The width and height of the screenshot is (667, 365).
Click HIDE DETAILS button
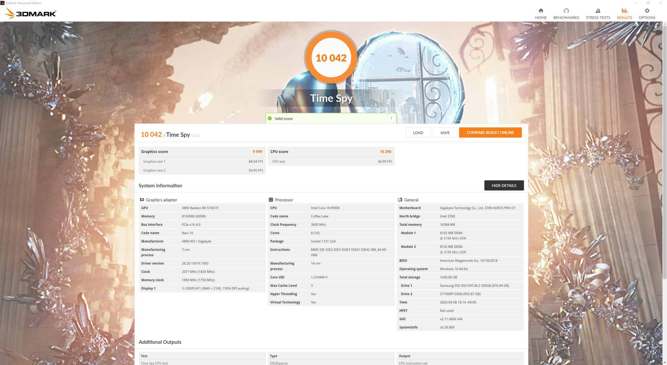coord(504,185)
